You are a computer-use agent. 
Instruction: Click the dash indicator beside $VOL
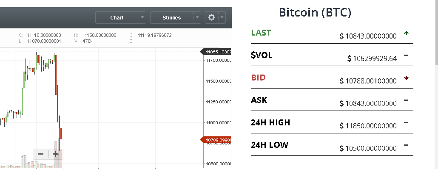(406, 55)
